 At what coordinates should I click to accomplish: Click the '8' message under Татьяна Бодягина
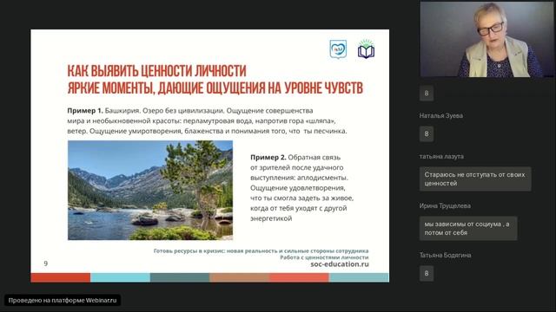(x=427, y=274)
